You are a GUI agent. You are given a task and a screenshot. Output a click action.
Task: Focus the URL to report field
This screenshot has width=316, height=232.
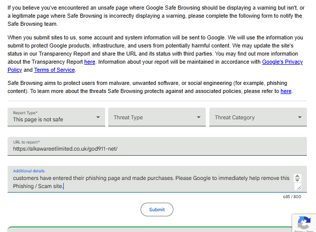pyautogui.click(x=157, y=149)
